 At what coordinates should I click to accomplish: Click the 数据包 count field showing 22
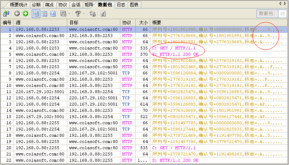(x=282, y=14)
